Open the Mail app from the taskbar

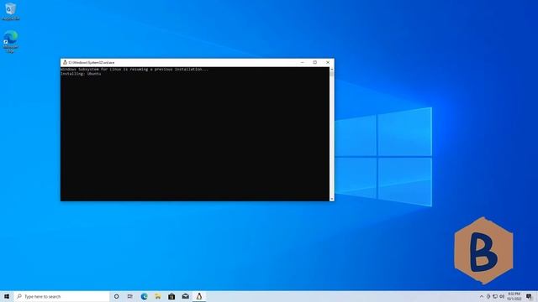[185, 296]
